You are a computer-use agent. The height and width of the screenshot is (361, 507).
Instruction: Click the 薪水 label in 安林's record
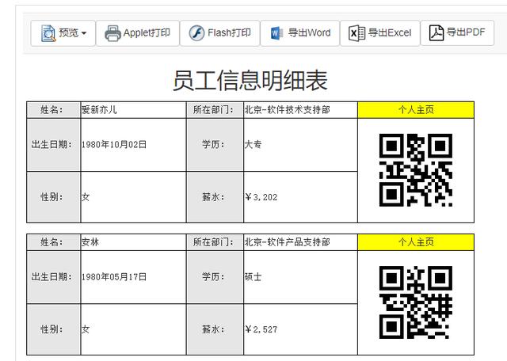(x=213, y=329)
